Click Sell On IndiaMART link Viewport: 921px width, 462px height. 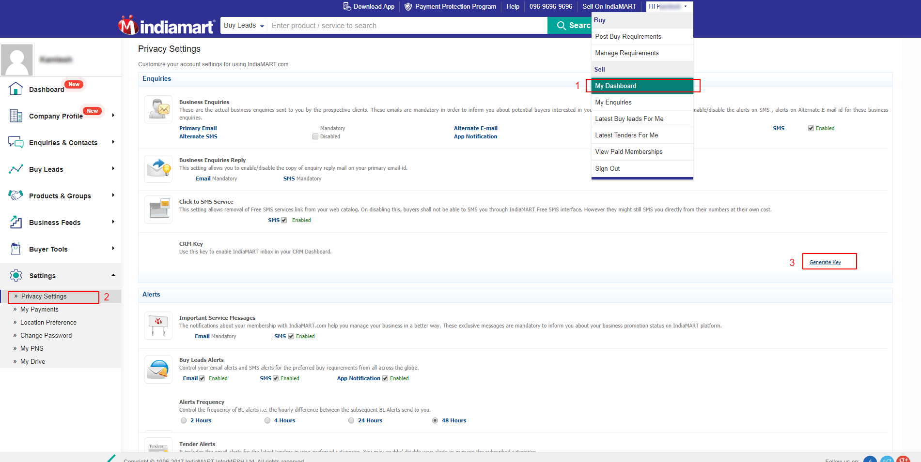[x=609, y=6]
